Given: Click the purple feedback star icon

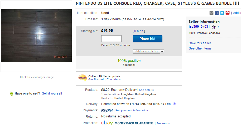Looking at the screenshot, I should click(x=214, y=27).
